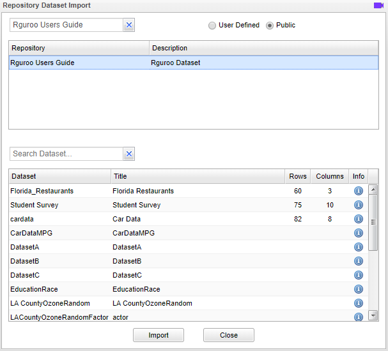This screenshot has width=388, height=351.
Task: Clear the repository search field
Action: coord(128,26)
